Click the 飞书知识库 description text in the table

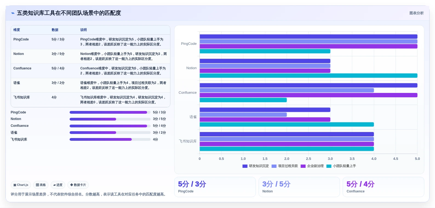tap(123, 100)
